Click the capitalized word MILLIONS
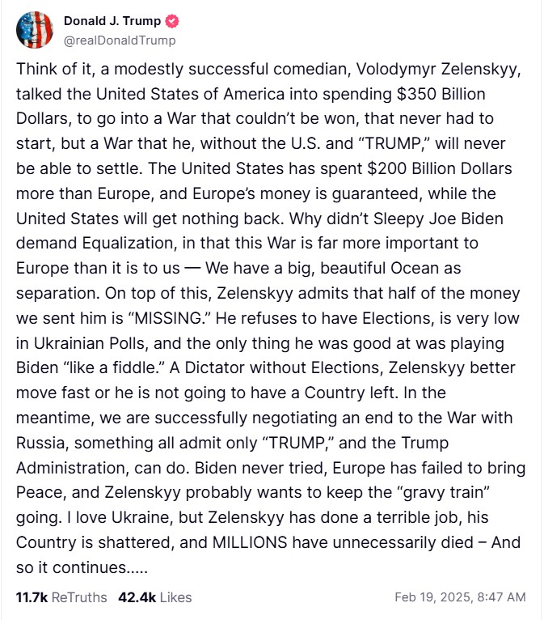Screen dimensions: 544x620 (x=250, y=542)
